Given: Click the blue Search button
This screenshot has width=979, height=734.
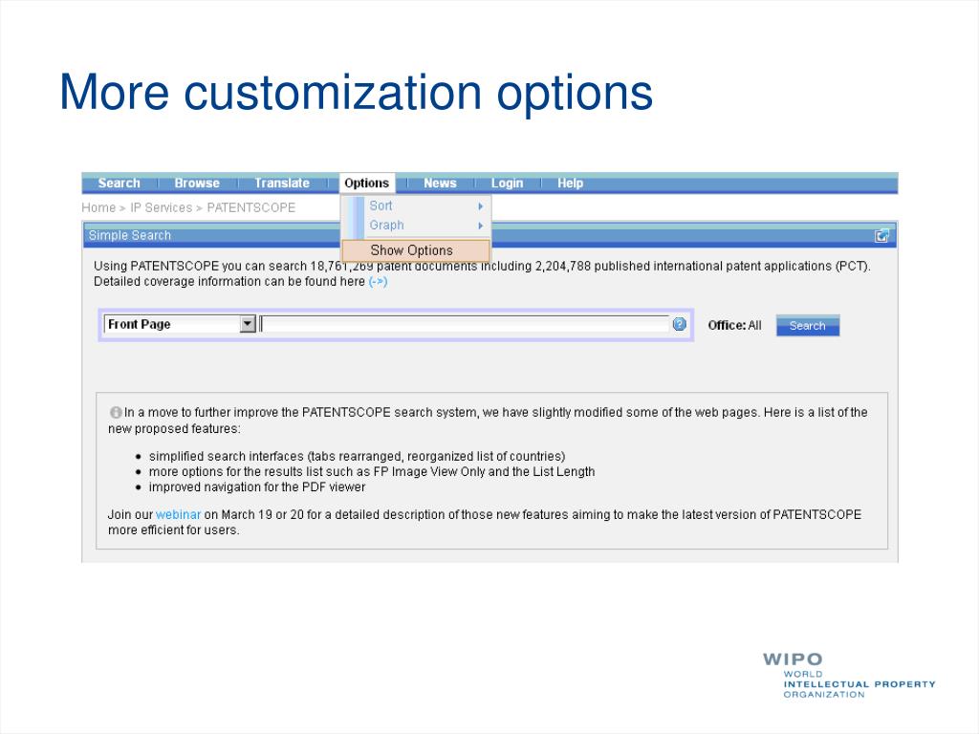Looking at the screenshot, I should [x=807, y=325].
